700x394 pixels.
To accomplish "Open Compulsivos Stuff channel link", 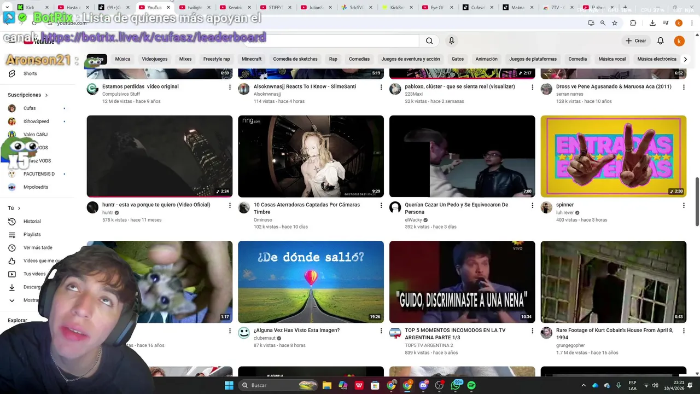I will (121, 94).
